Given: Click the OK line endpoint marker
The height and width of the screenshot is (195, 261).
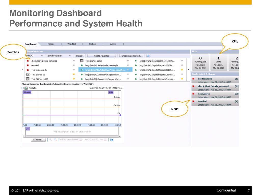Looking at the screenshot, I should tap(120, 115).
